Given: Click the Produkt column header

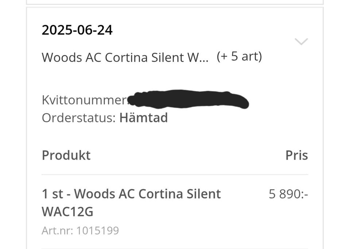Looking at the screenshot, I should [x=66, y=155].
